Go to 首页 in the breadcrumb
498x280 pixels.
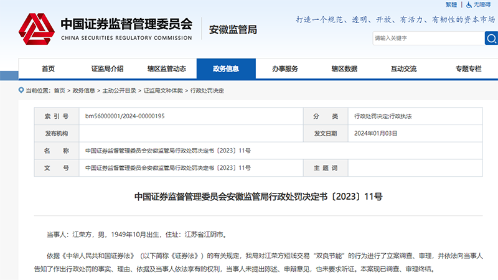tap(59, 90)
